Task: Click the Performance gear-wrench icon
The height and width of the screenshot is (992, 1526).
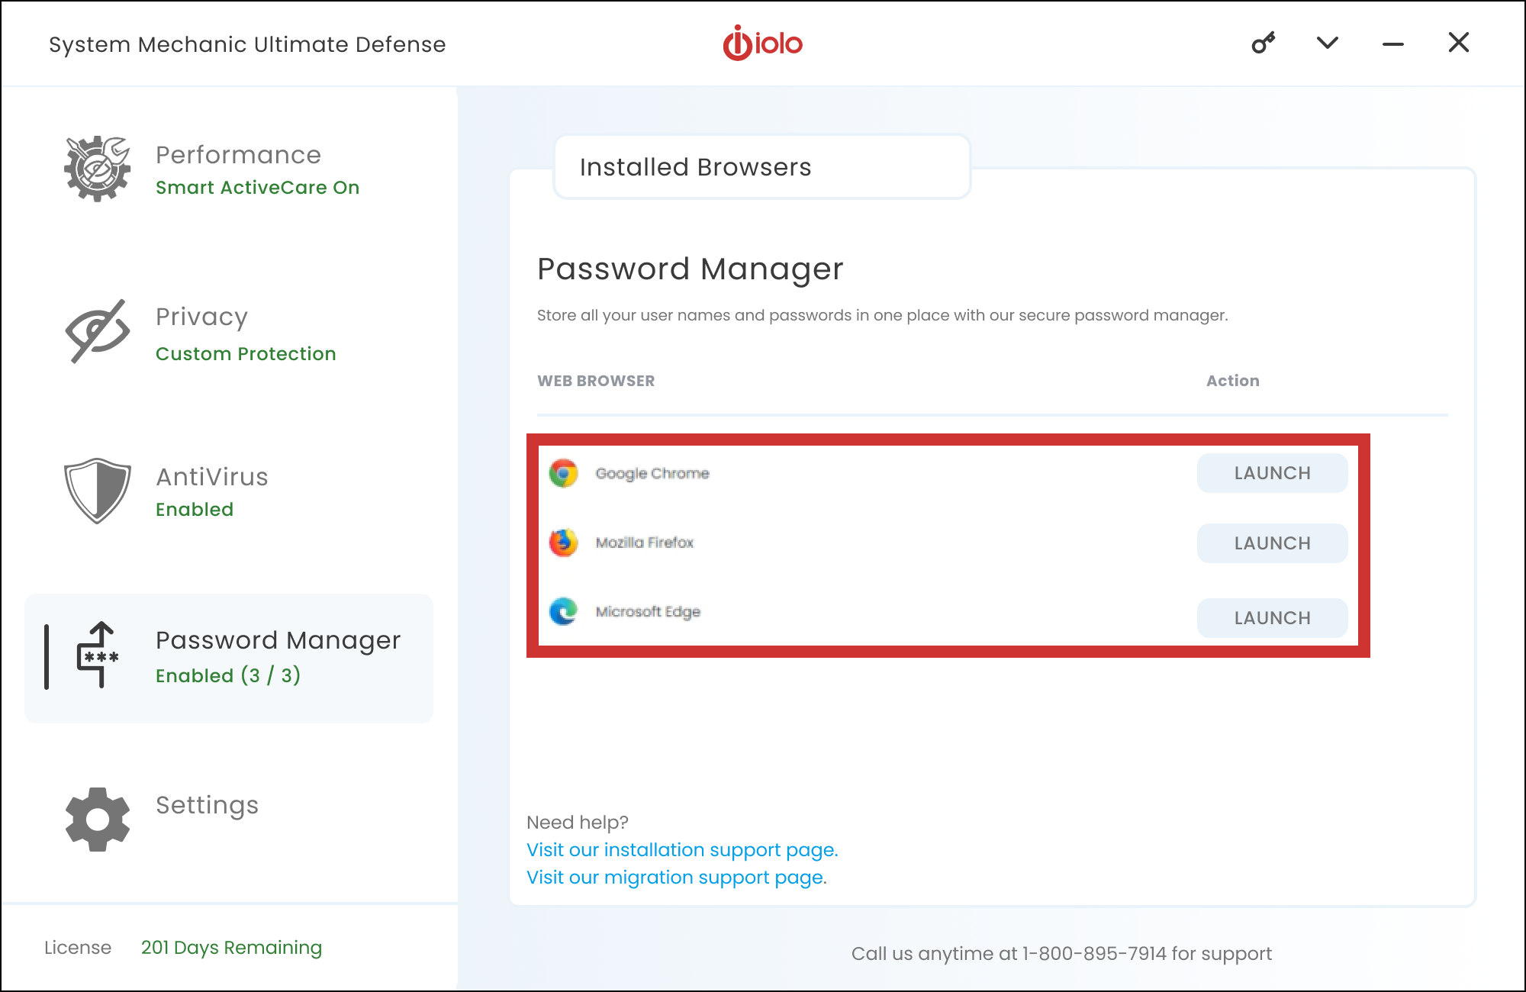Action: [x=98, y=169]
